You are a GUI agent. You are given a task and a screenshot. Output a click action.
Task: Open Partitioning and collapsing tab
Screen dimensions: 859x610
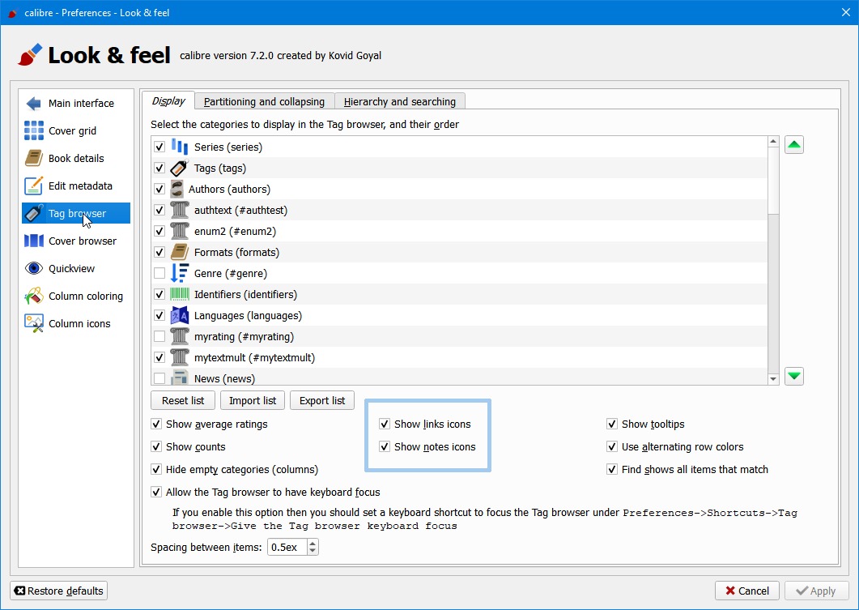264,101
